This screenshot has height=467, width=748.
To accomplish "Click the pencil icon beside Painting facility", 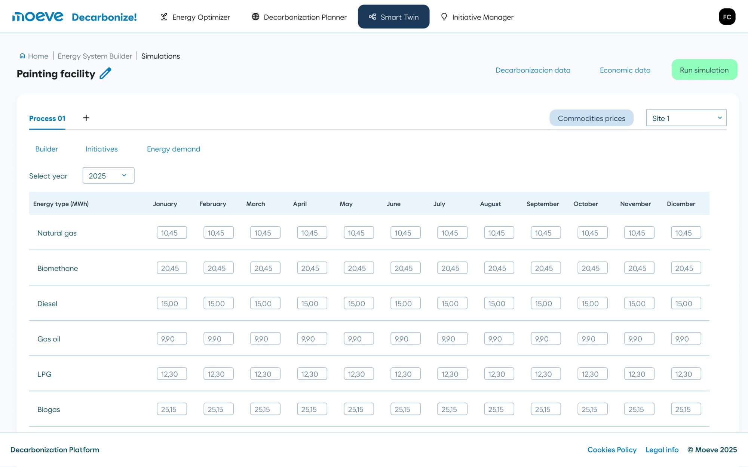I will click(105, 73).
